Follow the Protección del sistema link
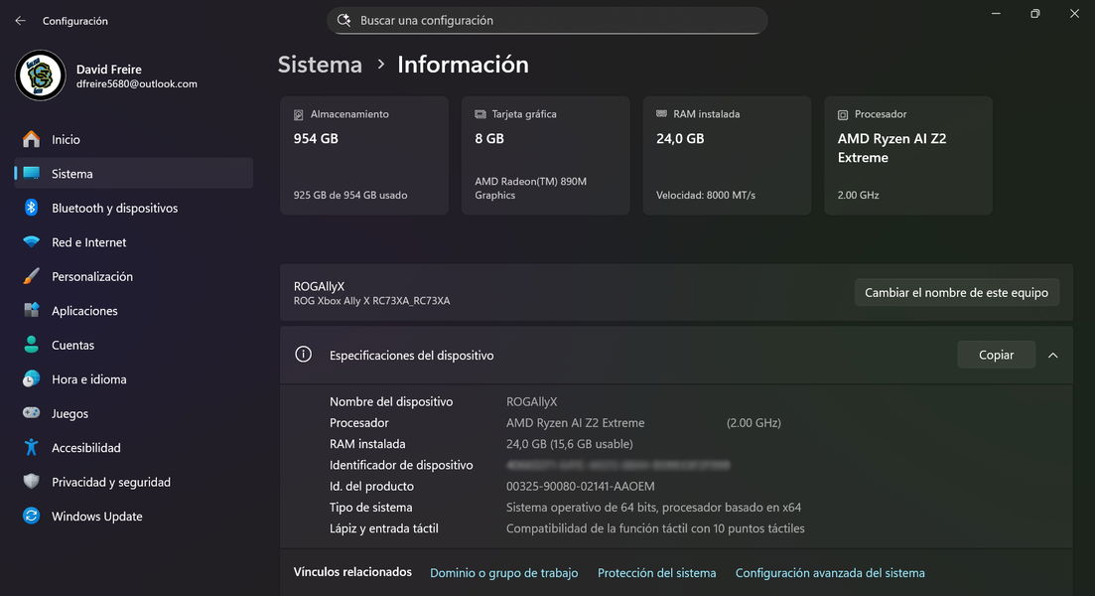The width and height of the screenshot is (1095, 596). pyautogui.click(x=656, y=573)
